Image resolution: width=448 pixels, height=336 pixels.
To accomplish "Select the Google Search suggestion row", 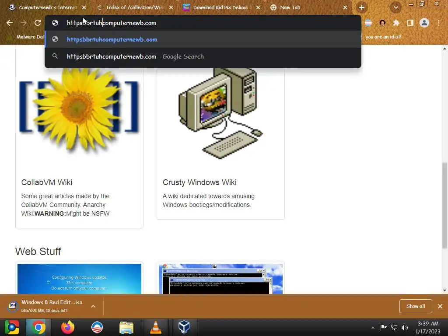I will [x=203, y=56].
